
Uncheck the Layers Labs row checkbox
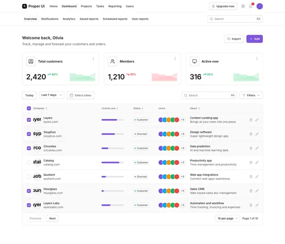pos(28,205)
